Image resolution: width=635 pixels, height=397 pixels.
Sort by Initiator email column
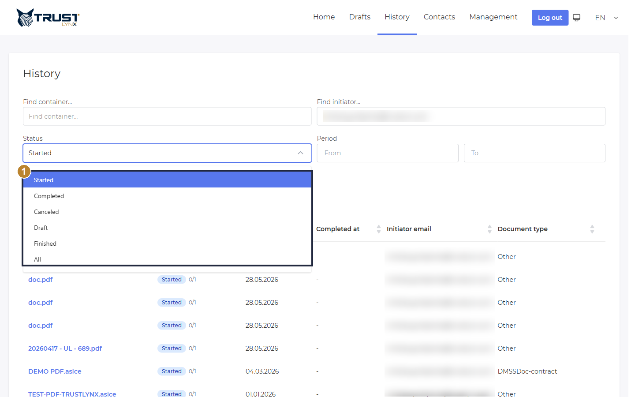pos(489,229)
